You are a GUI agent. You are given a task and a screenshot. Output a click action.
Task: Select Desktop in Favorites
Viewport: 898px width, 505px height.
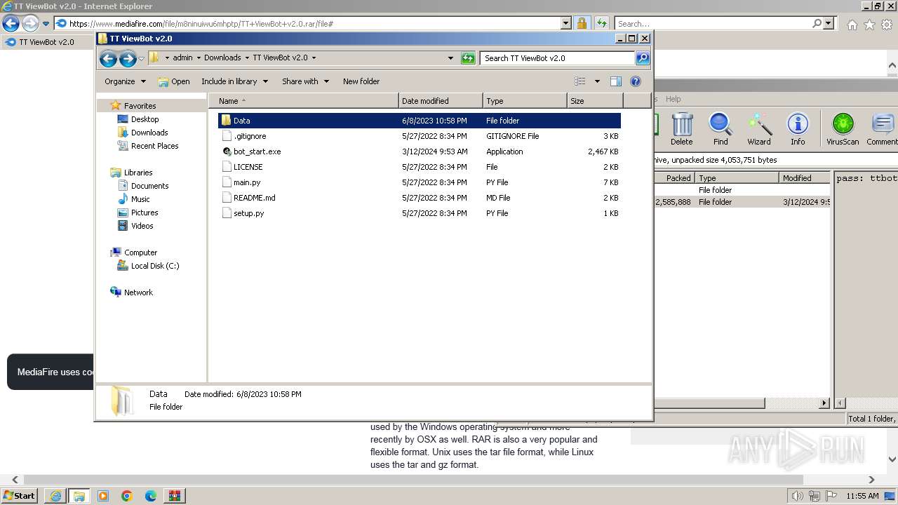click(x=145, y=119)
